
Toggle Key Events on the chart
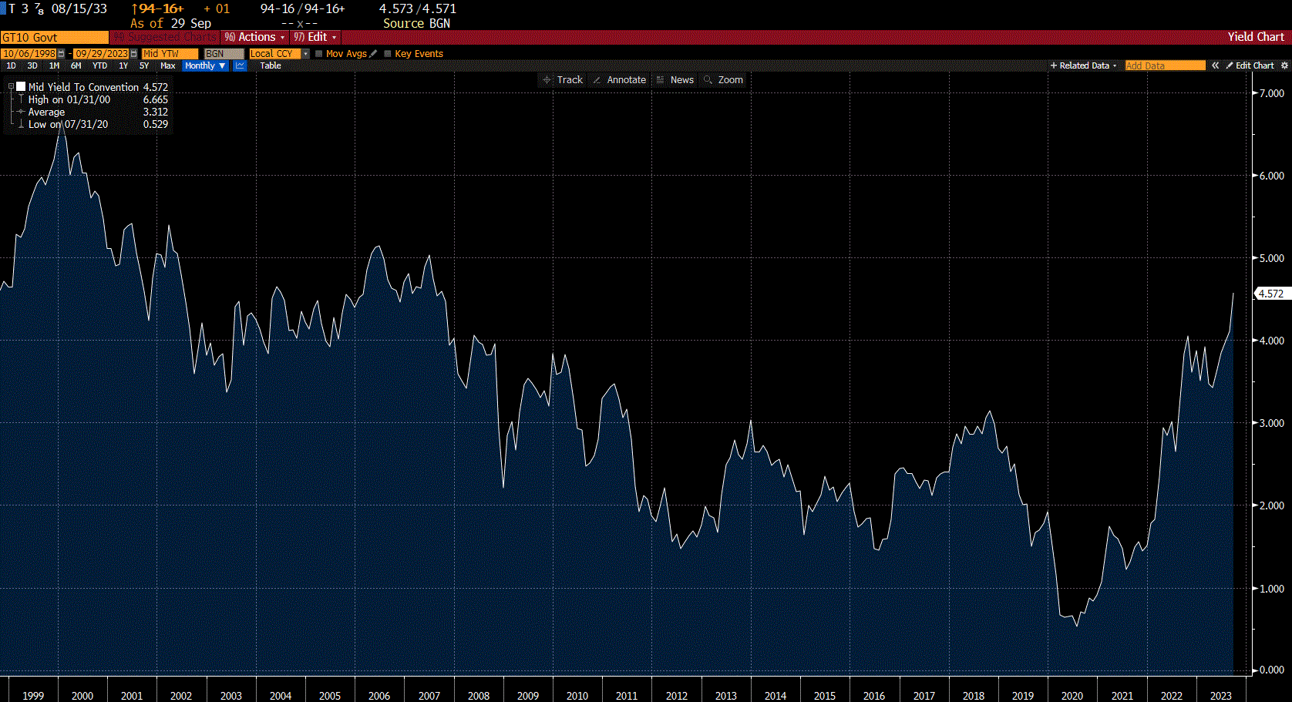[387, 54]
